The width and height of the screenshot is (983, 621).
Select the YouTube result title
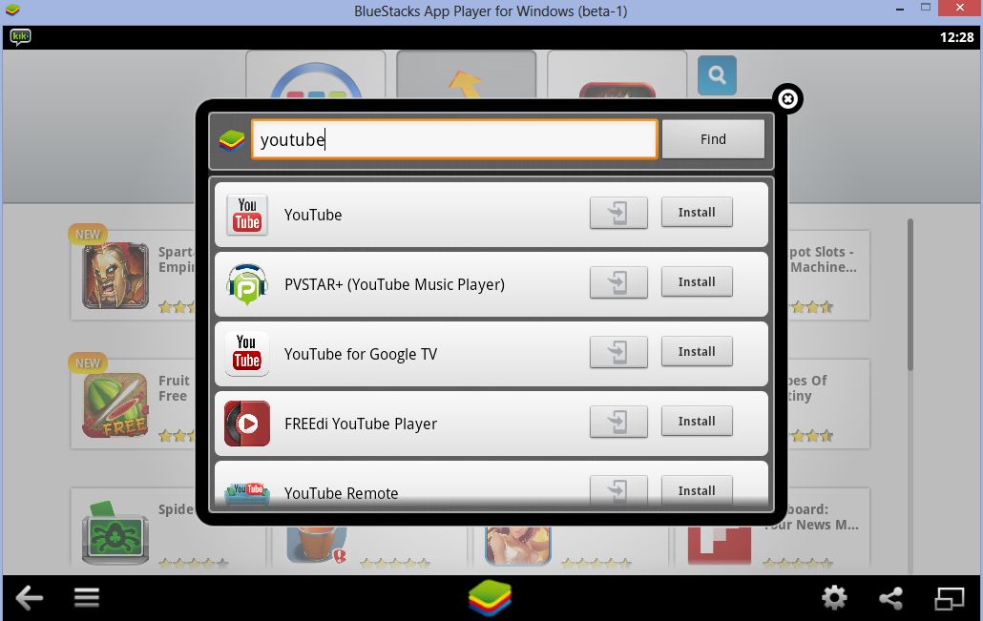tap(313, 215)
